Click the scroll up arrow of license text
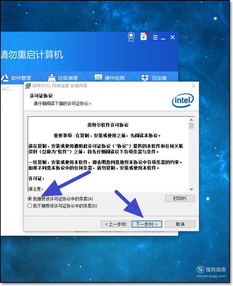 (x=191, y=120)
